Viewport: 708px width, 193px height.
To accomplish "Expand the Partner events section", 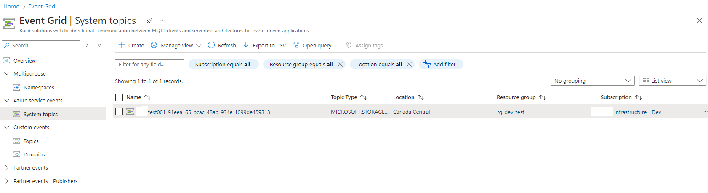I will tap(7, 167).
